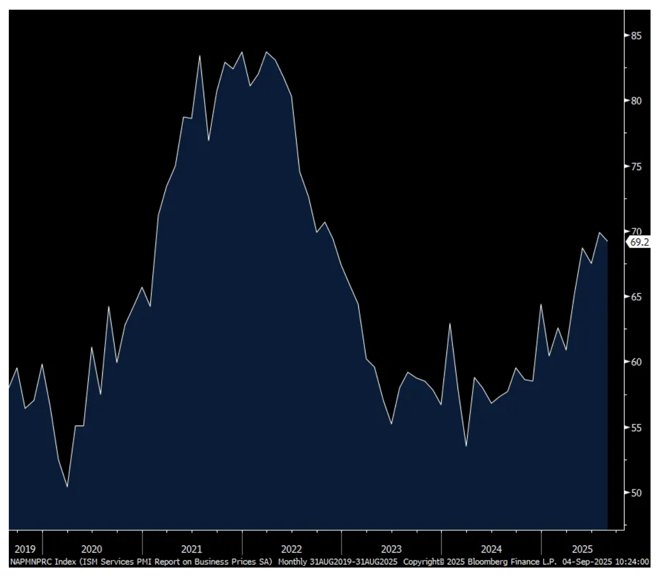Select the 2020 year on the time axis
Screen dimensions: 662x579
coord(92,549)
